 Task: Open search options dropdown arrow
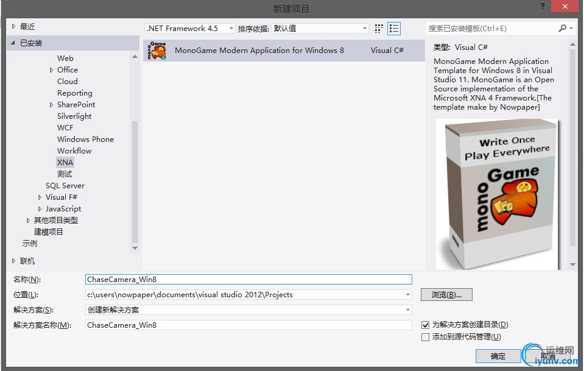click(571, 28)
